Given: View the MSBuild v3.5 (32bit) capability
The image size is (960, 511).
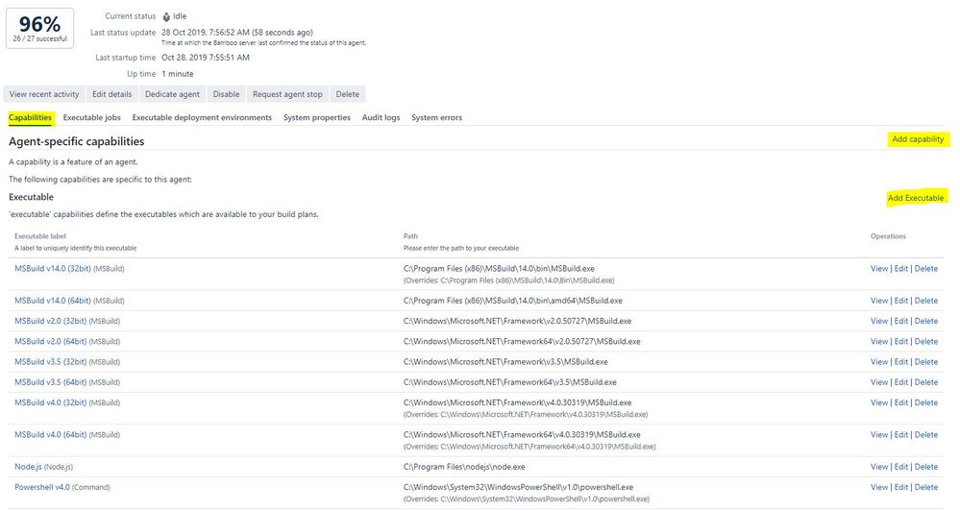Looking at the screenshot, I should click(879, 362).
